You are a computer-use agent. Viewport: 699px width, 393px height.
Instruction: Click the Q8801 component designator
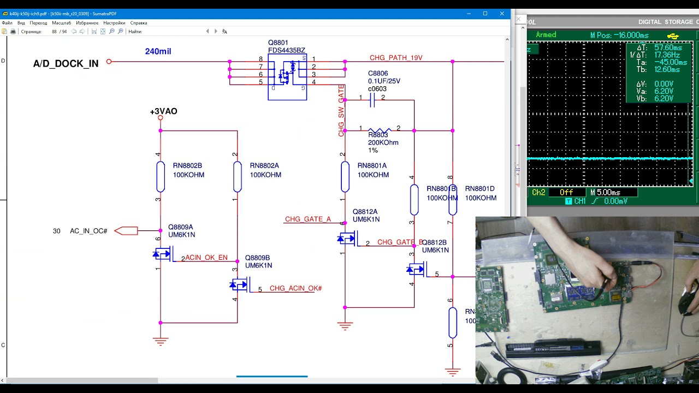click(x=278, y=43)
